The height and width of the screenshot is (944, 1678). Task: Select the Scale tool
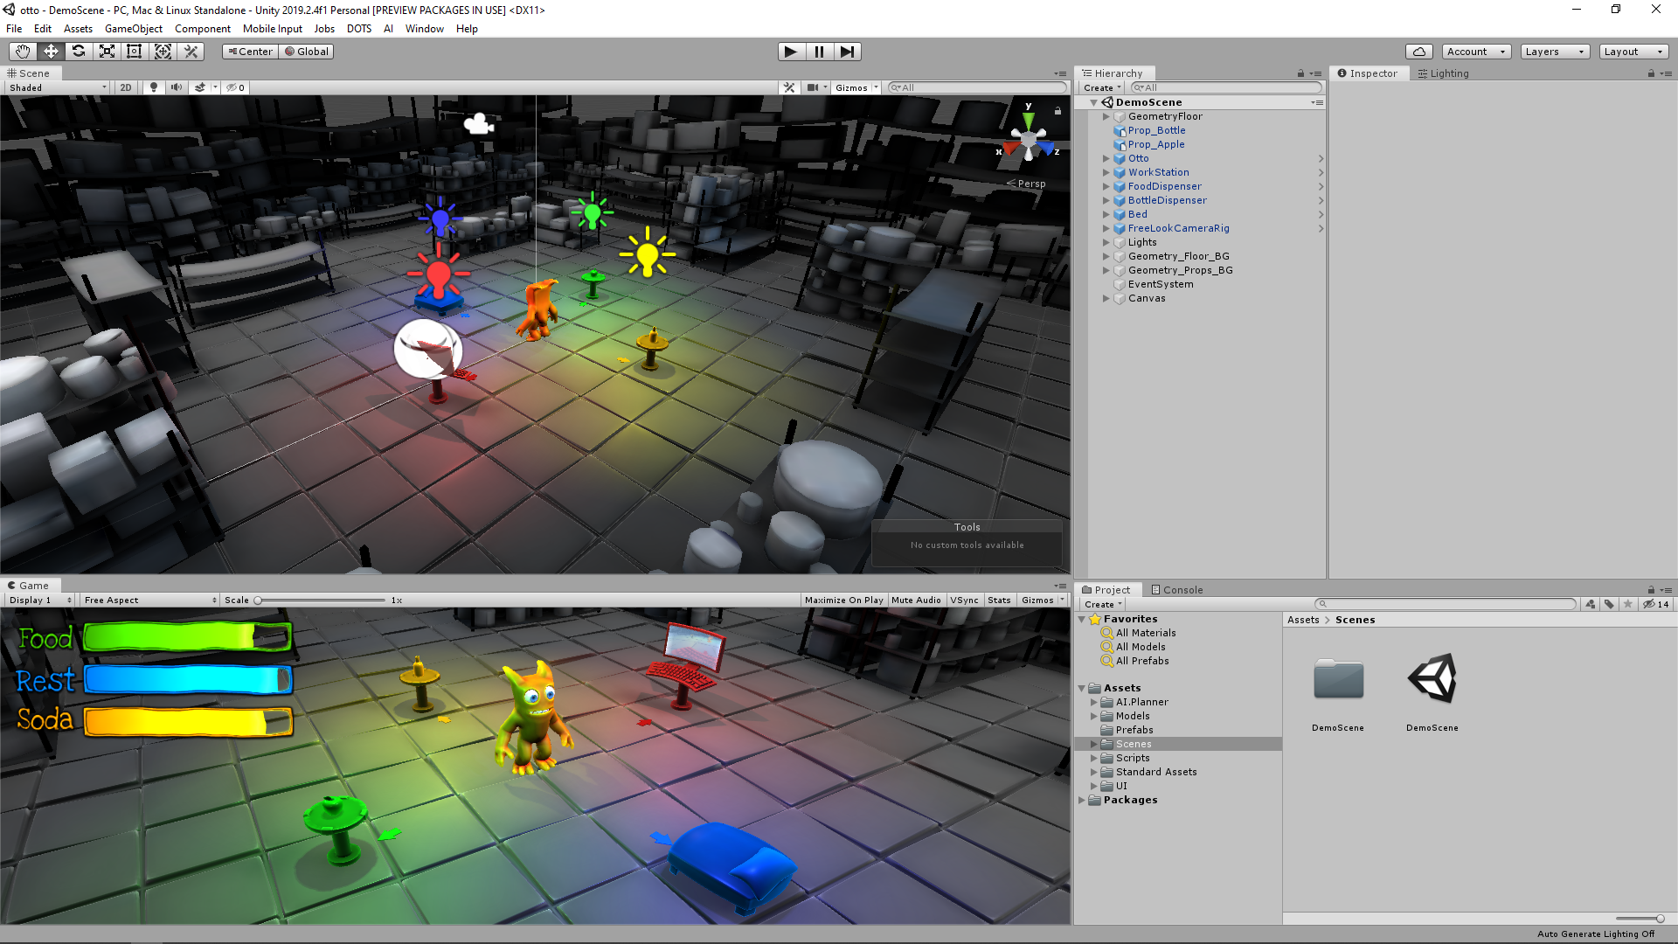click(x=107, y=52)
